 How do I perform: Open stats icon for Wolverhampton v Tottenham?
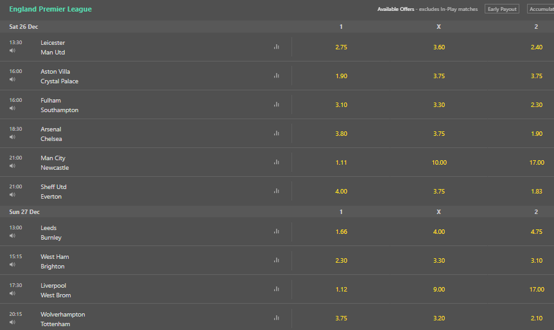click(x=276, y=318)
